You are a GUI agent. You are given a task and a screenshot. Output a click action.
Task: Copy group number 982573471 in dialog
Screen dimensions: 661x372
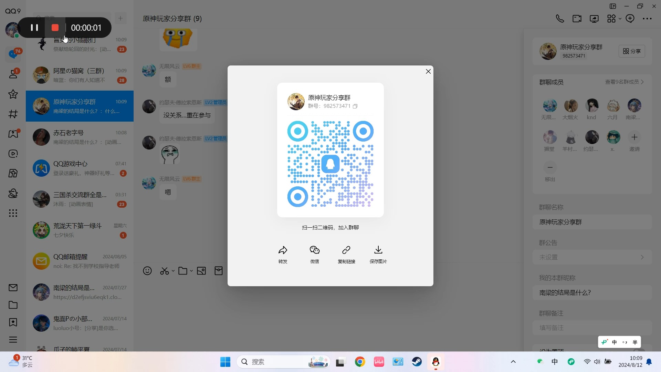(x=355, y=106)
